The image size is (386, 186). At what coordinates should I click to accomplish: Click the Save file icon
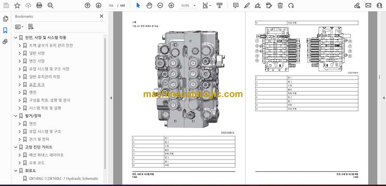click(x=6, y=6)
